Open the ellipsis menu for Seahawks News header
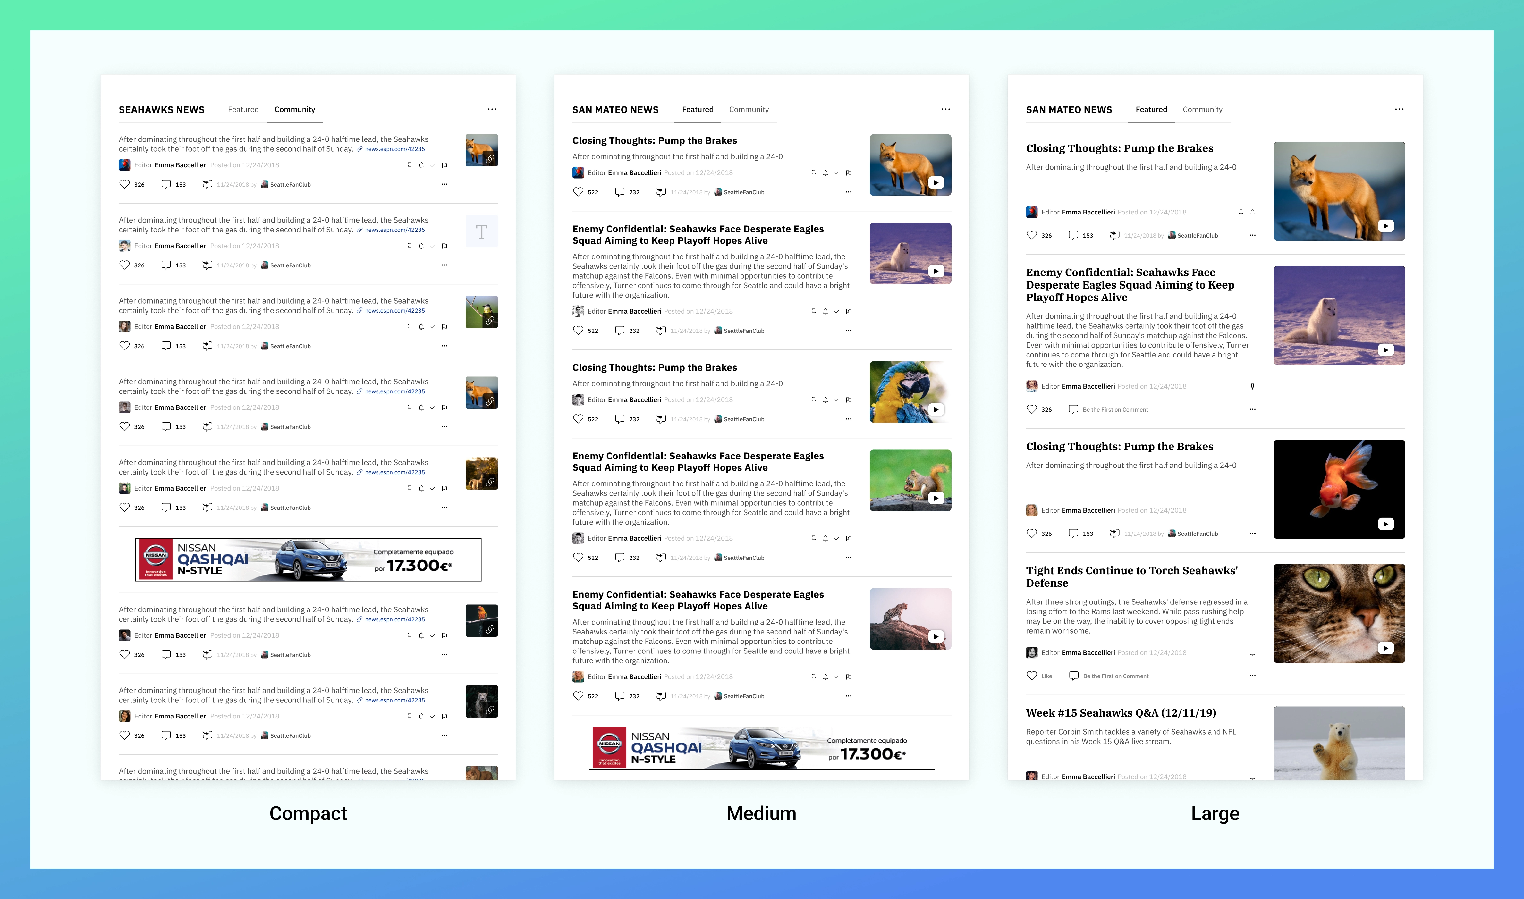 click(491, 109)
